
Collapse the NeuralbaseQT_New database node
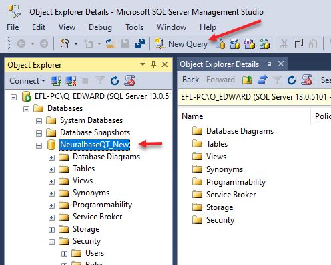point(39,145)
